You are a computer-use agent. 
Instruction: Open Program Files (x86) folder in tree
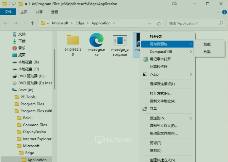(36, 111)
